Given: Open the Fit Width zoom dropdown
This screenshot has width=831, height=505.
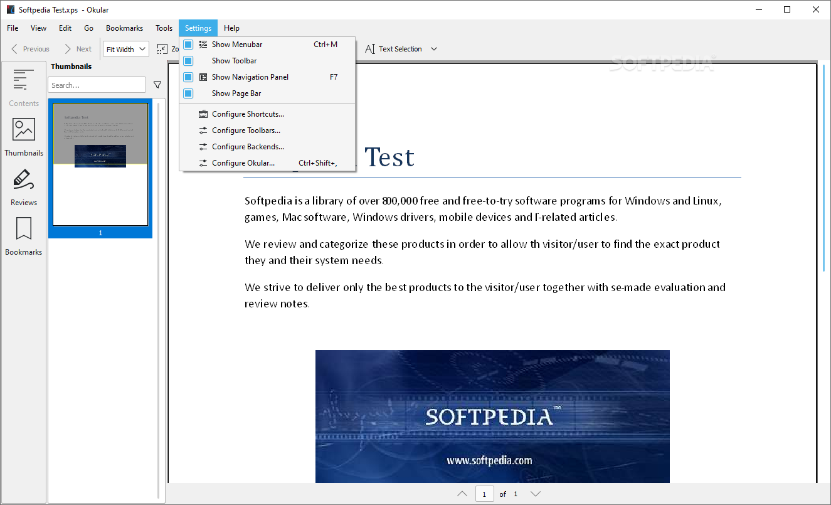Looking at the screenshot, I should pos(125,49).
